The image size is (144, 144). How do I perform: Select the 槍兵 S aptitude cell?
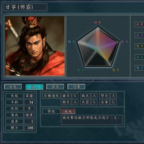[x=70, y=96]
